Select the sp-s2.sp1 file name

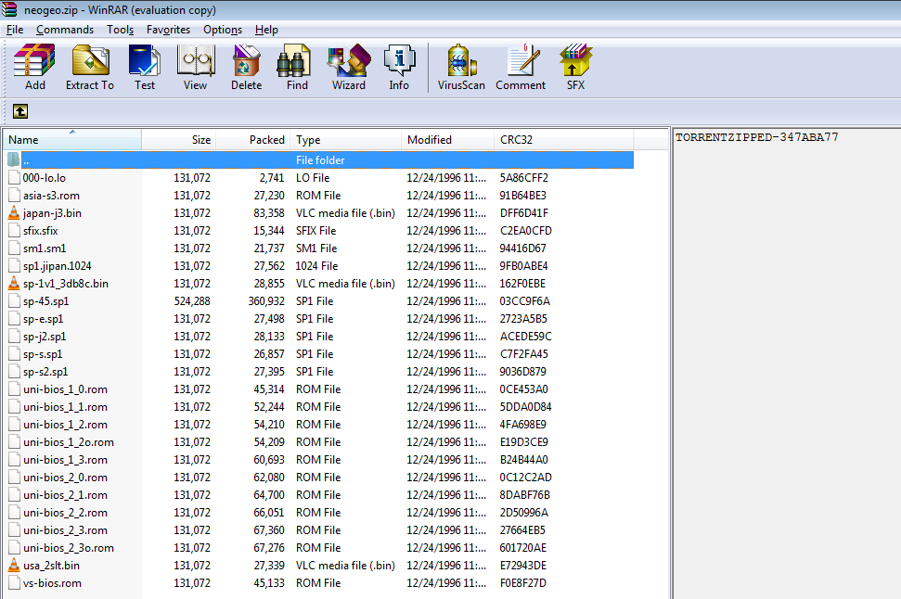pos(45,372)
